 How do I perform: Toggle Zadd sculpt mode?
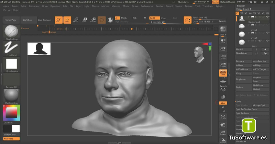[x=154, y=18]
